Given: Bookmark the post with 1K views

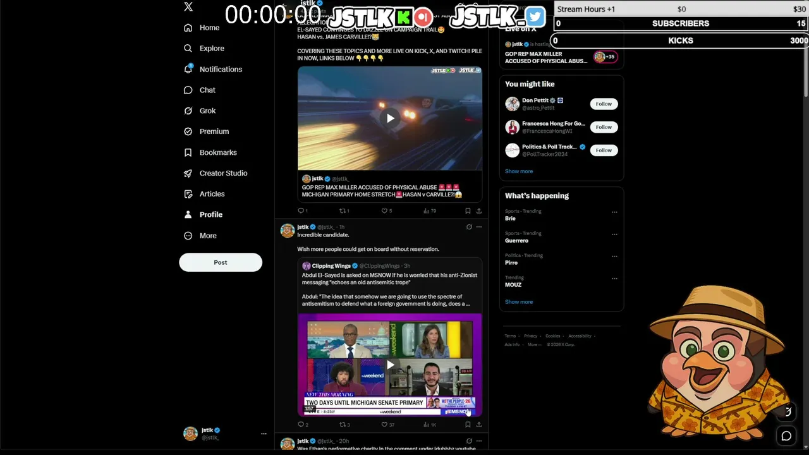Looking at the screenshot, I should tap(468, 425).
